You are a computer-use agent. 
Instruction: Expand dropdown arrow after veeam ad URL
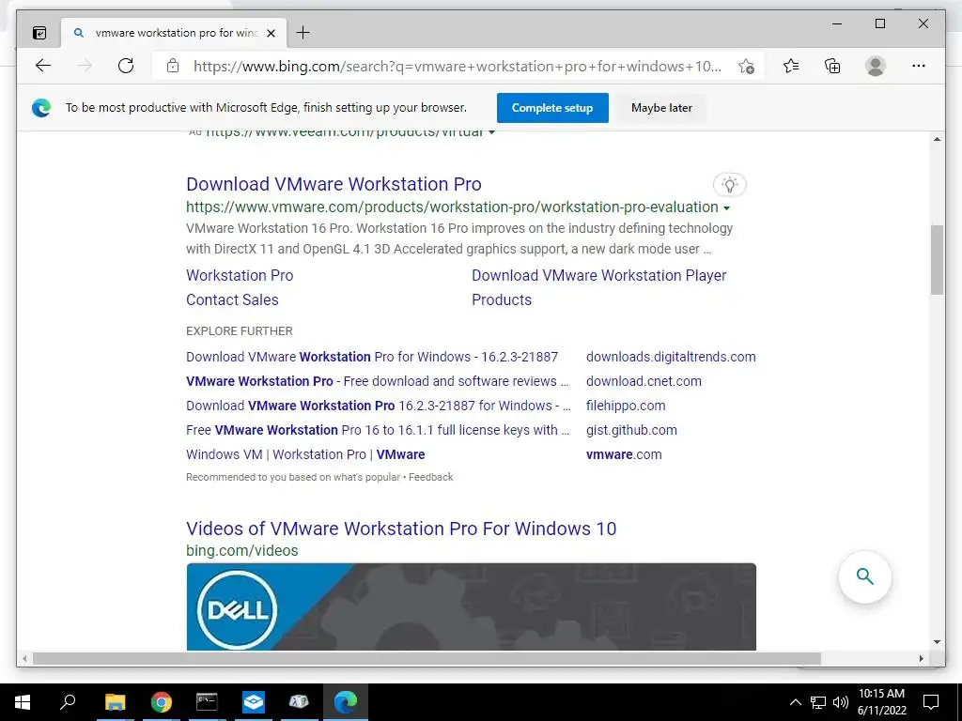pos(491,133)
